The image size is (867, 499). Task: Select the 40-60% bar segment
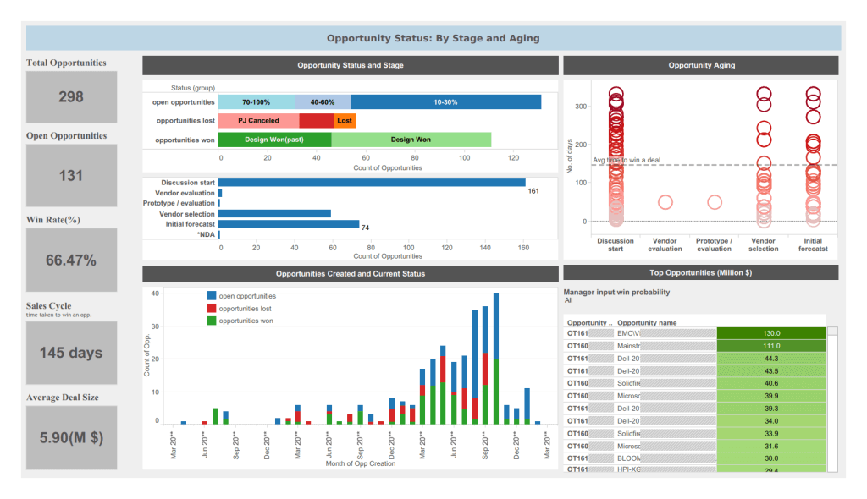coord(323,102)
